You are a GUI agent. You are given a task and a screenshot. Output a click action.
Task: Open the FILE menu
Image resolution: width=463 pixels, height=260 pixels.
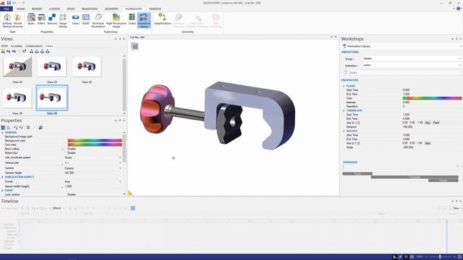point(7,9)
